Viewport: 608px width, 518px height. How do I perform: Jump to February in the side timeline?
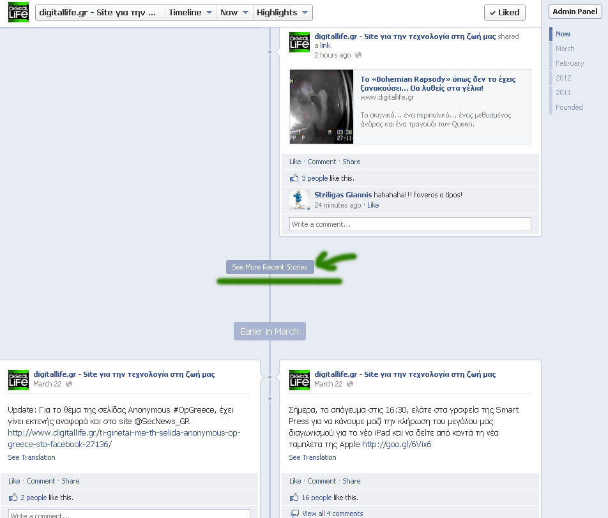click(x=570, y=63)
